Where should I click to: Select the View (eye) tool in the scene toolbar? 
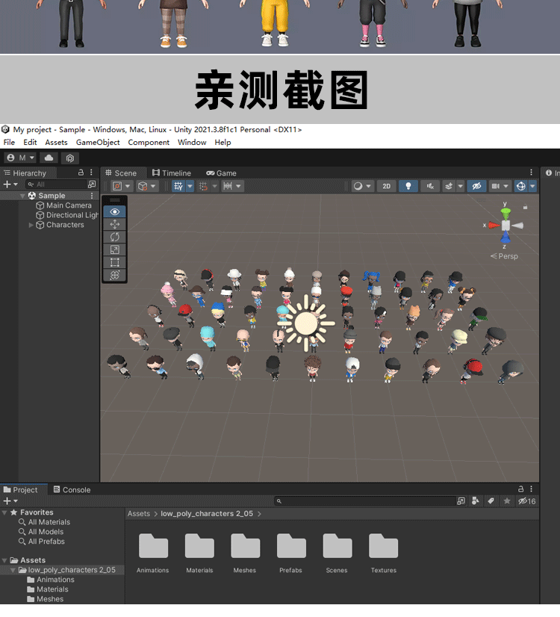tap(114, 211)
